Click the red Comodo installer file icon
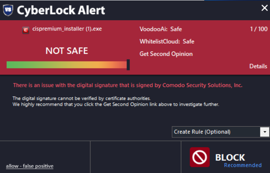The height and width of the screenshot is (173, 270). pyautogui.click(x=26, y=29)
